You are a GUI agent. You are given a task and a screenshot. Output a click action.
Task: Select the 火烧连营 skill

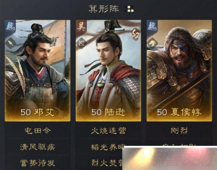pyautogui.click(x=108, y=131)
